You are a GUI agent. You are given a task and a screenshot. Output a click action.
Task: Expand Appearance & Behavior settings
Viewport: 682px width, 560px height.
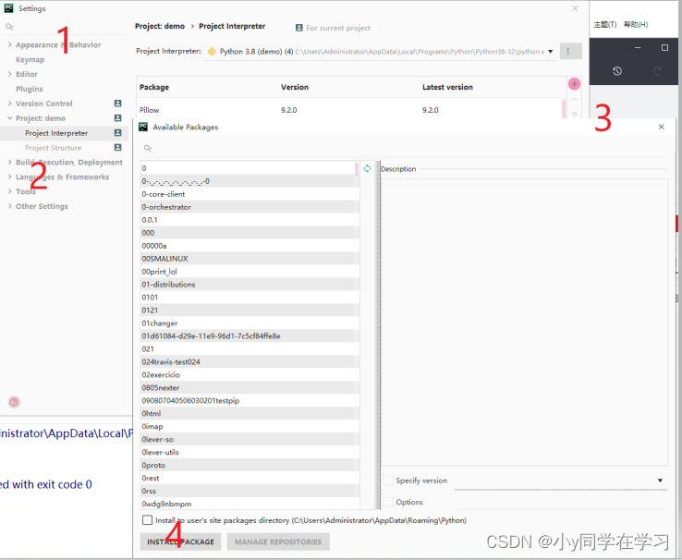pos(9,44)
